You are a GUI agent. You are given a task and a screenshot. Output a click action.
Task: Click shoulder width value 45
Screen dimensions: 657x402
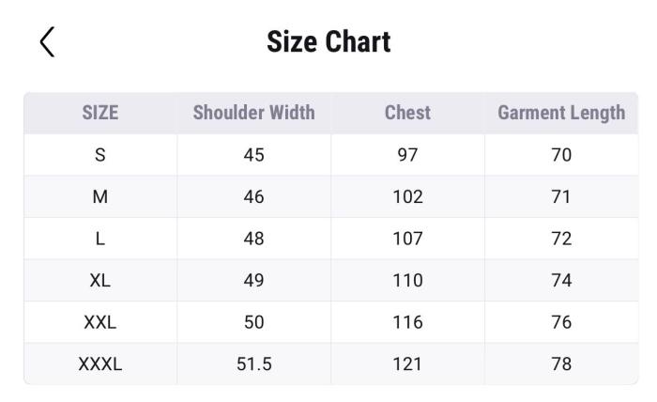pos(253,155)
